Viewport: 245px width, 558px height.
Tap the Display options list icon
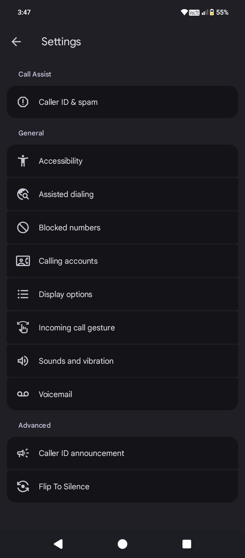23,294
